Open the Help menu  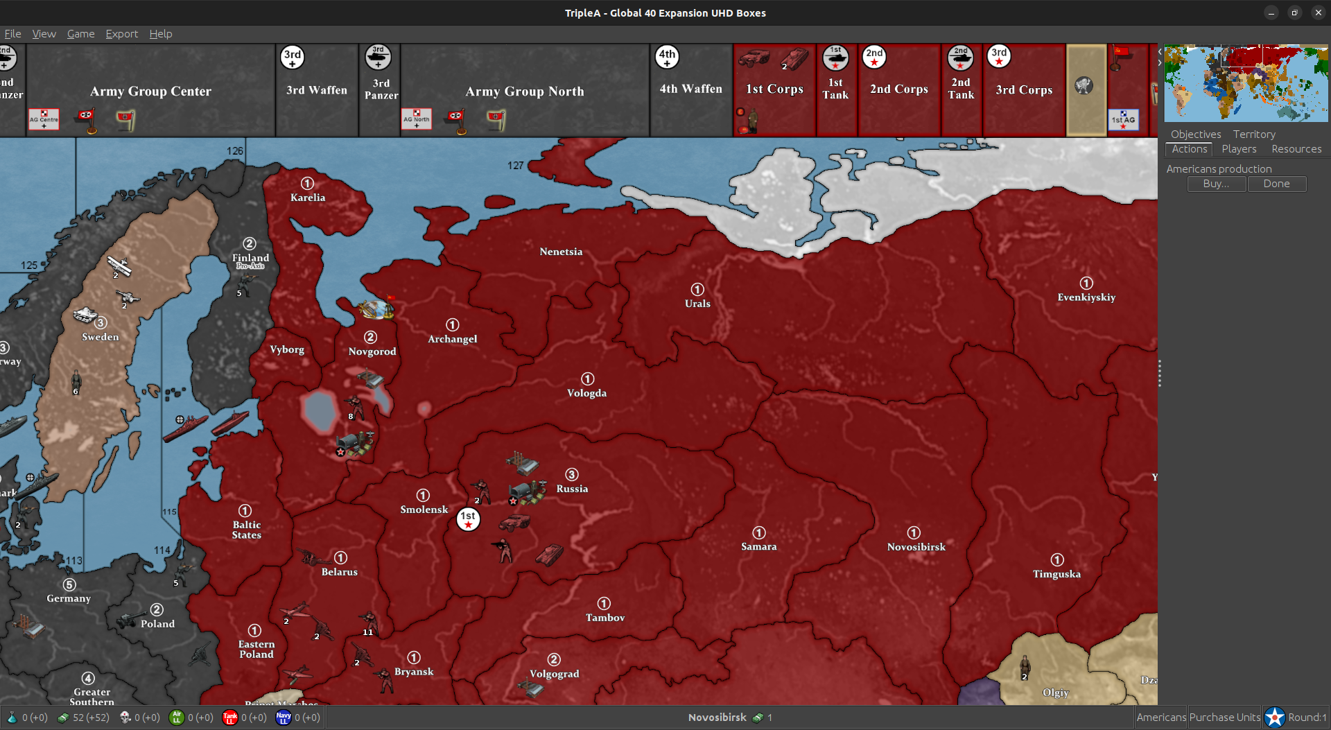tap(160, 33)
